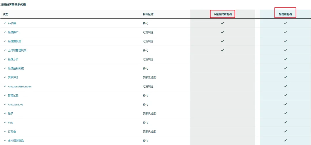Screen dimensions: 311x145
Task: Expand the 品牌旗舰店 row chevron
Action: click(5, 41)
